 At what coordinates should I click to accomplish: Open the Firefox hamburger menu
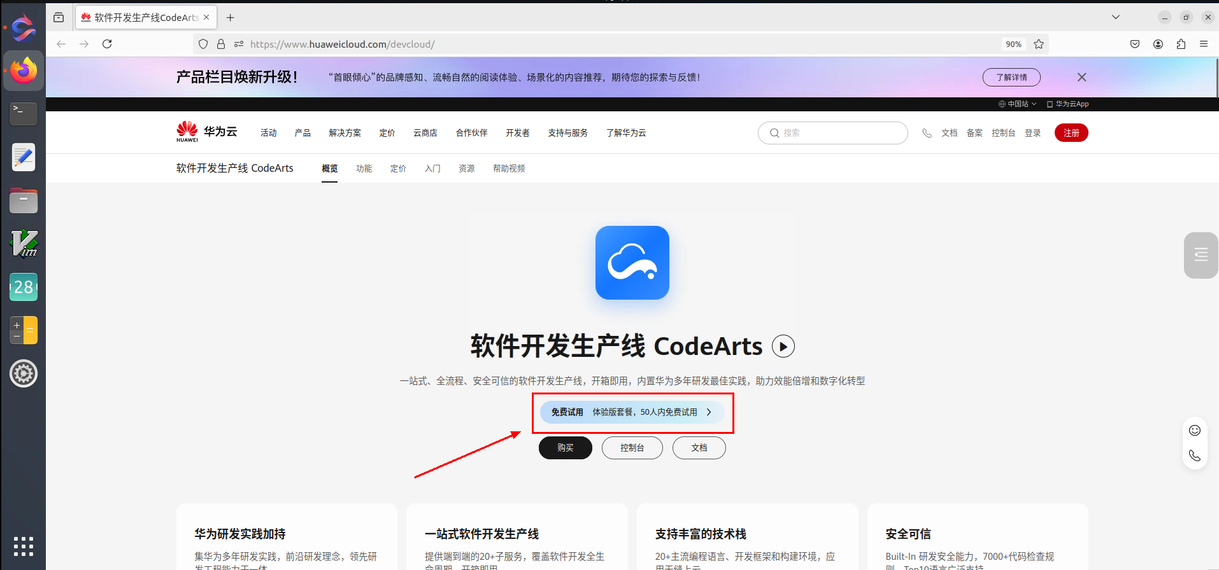tap(1204, 44)
